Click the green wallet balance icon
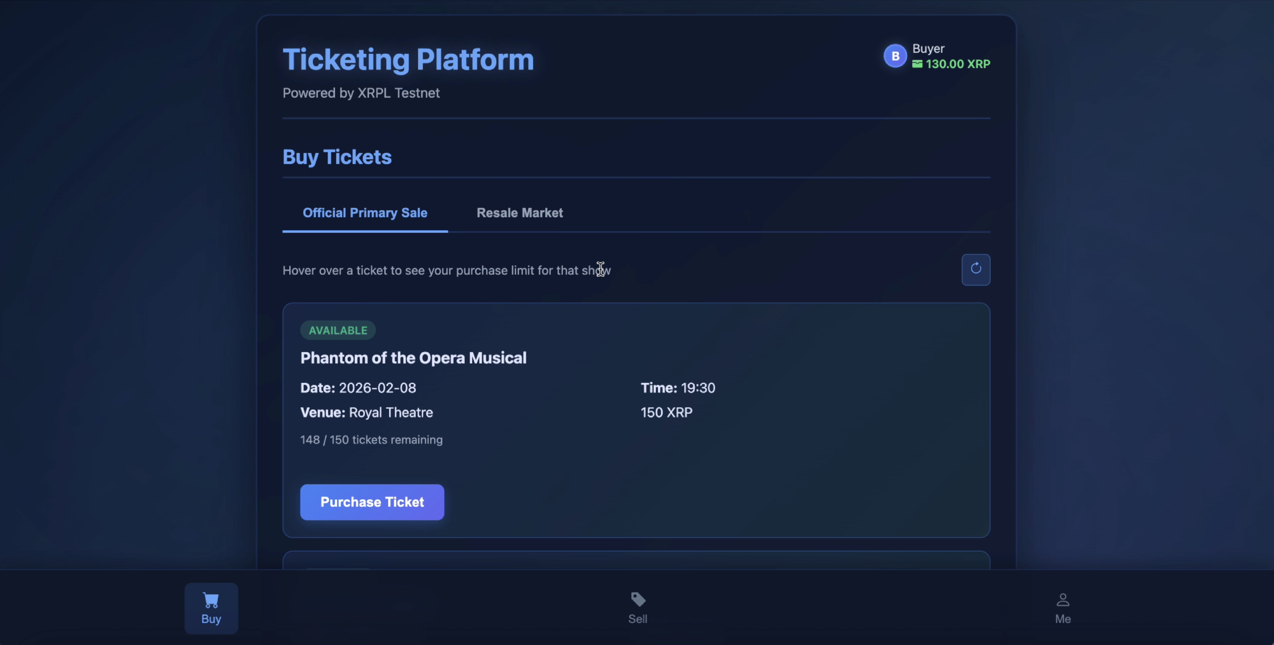 tap(917, 64)
